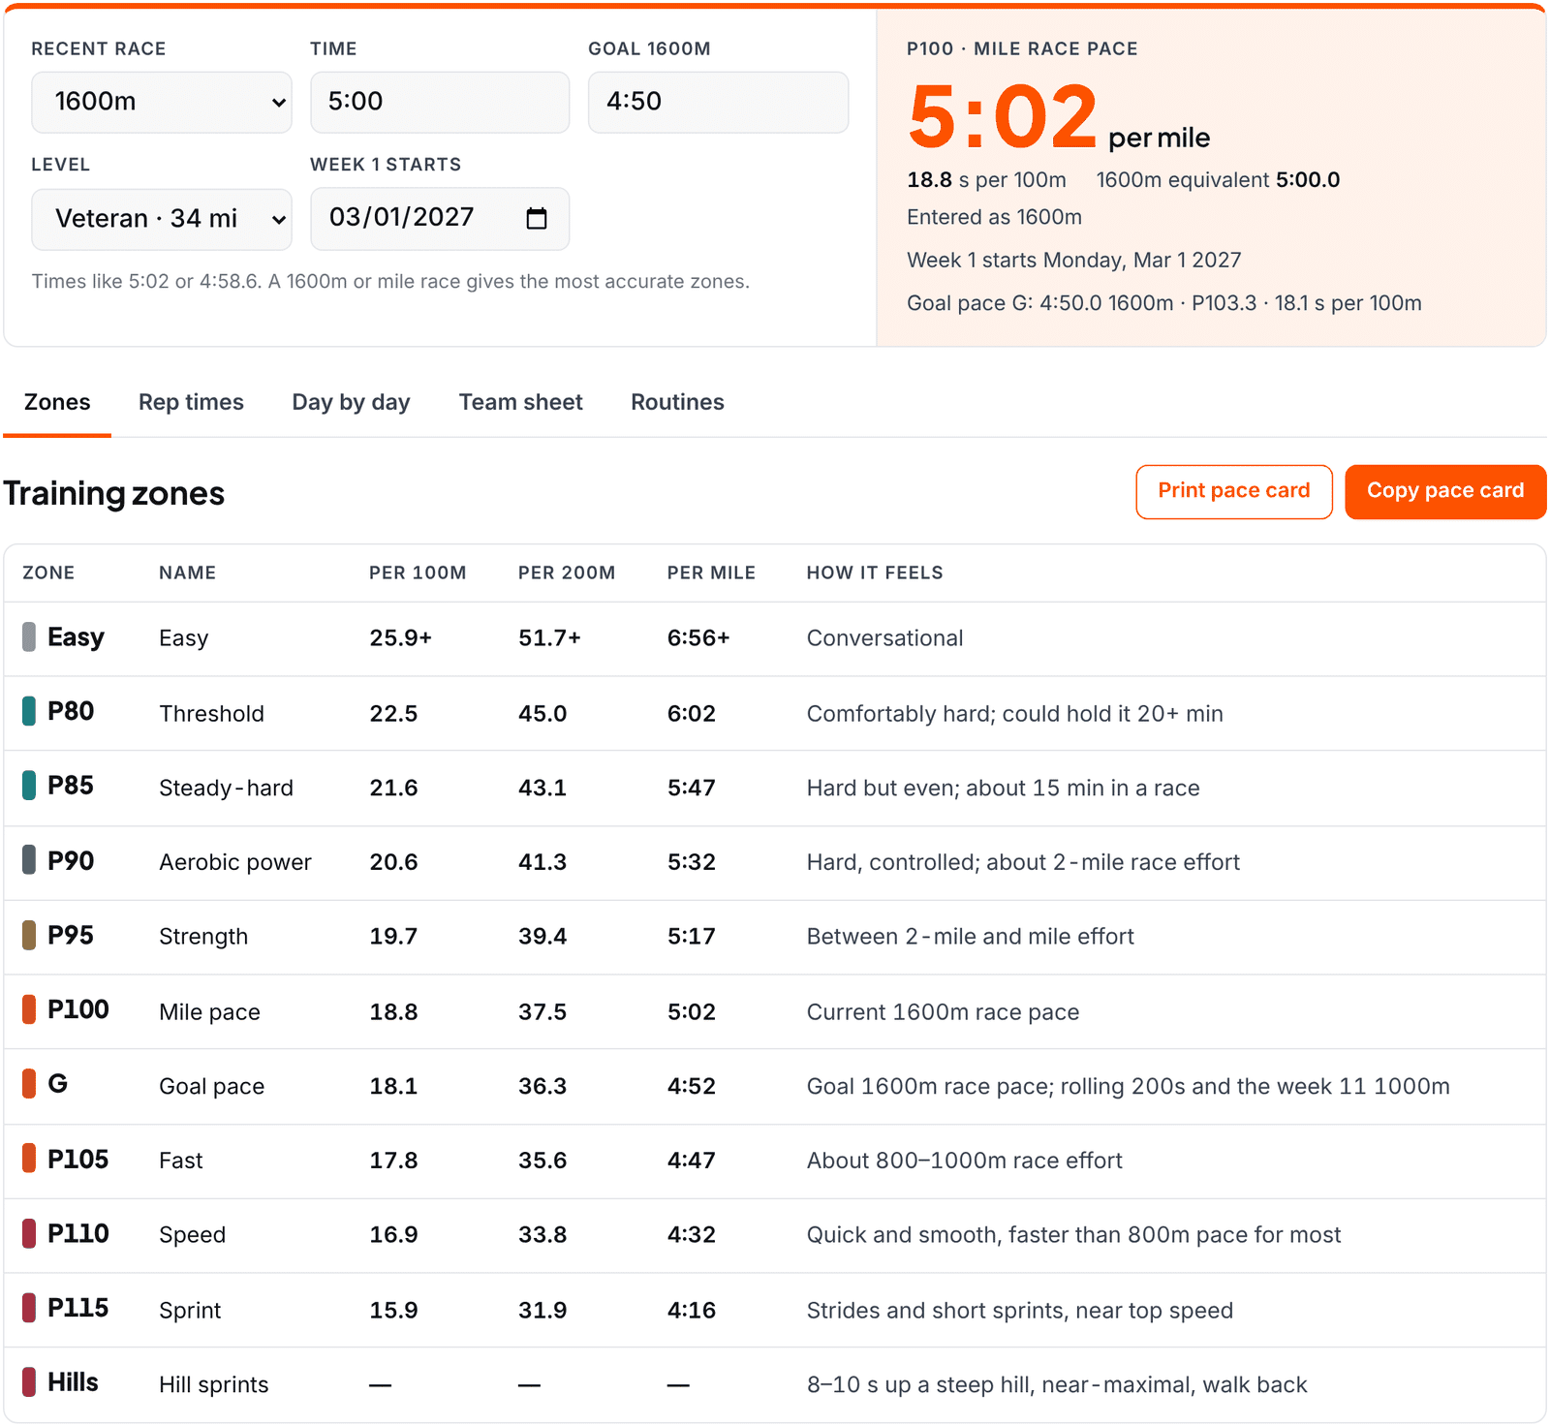Click the Time field showing 5:00
The image size is (1550, 1425).
pos(440,102)
